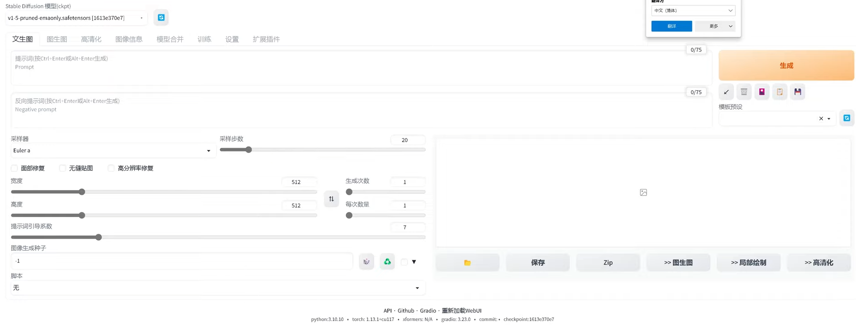Focus the Prompt text box
Viewport: 856px width, 325px height.
pyautogui.click(x=362, y=68)
